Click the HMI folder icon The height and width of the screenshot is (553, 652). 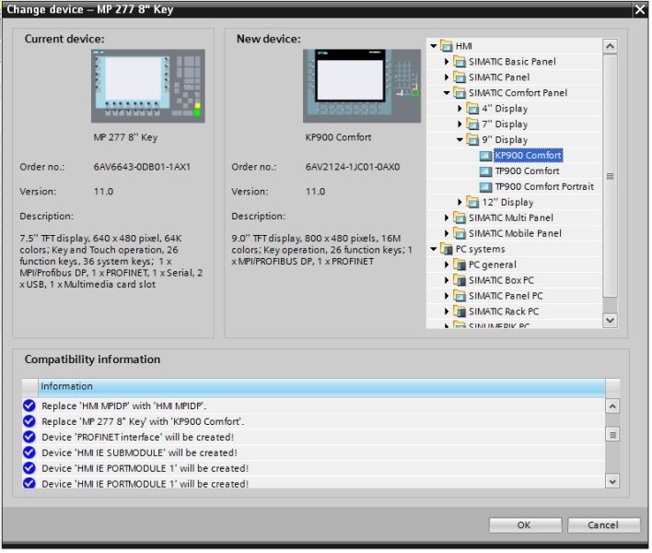coord(448,46)
